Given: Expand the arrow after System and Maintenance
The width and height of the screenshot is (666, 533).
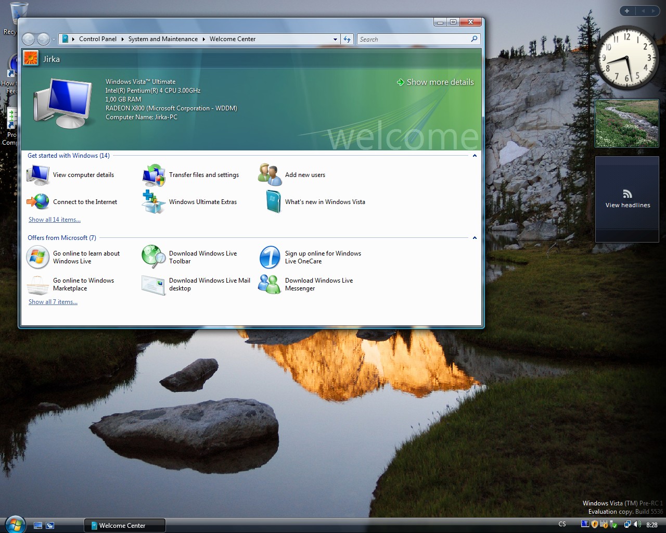Looking at the screenshot, I should point(204,39).
